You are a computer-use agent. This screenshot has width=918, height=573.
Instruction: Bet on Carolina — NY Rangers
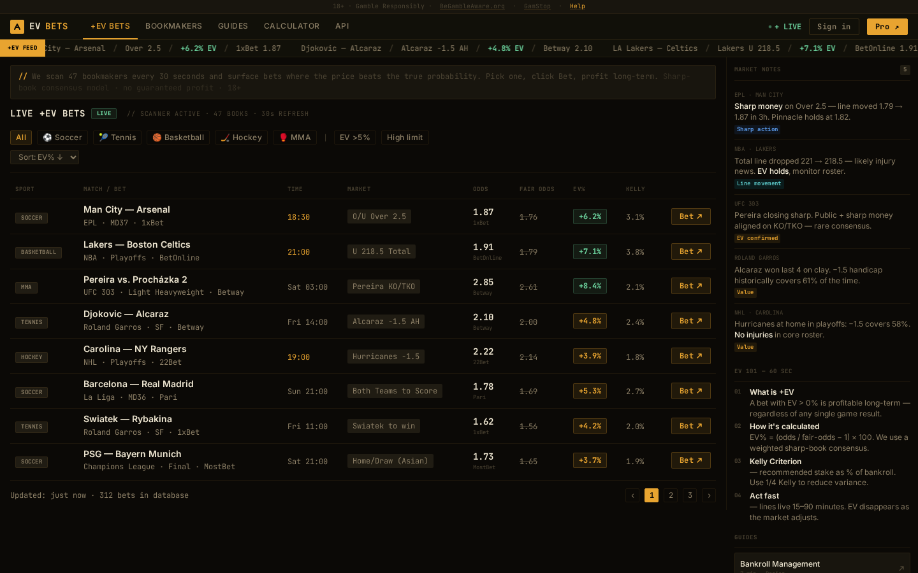pyautogui.click(x=690, y=356)
